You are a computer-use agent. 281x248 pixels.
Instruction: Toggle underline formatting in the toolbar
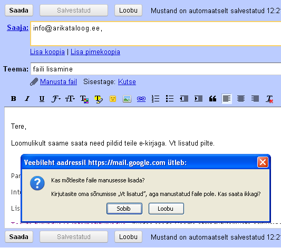click(x=42, y=99)
